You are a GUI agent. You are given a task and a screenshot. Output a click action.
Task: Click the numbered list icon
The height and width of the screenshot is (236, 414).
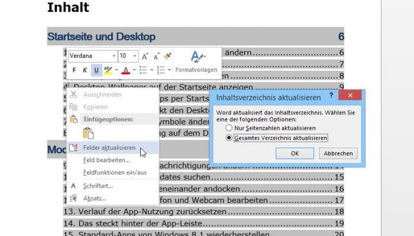tap(161, 70)
